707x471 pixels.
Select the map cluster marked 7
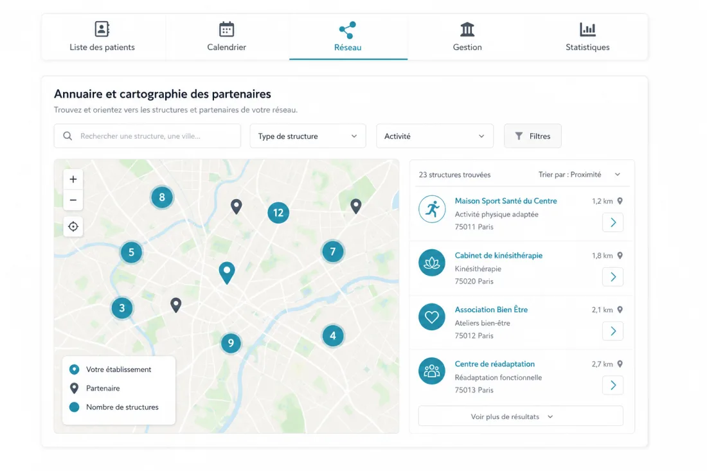click(333, 251)
